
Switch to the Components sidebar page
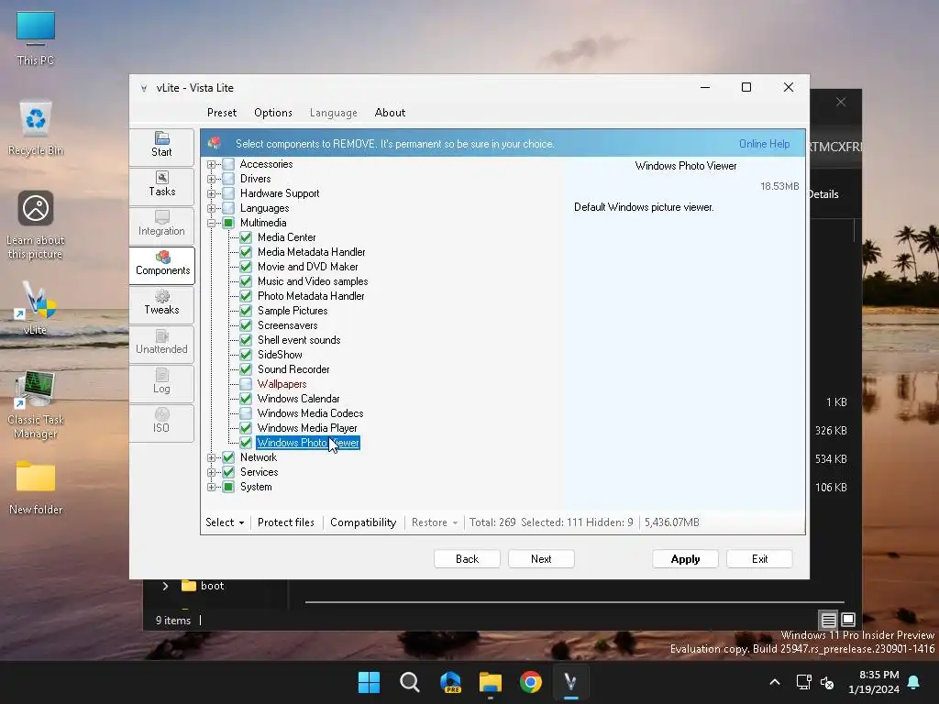pos(161,265)
